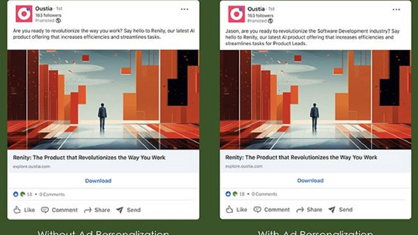View reactions count on left post
The image size is (418, 235).
23,194
